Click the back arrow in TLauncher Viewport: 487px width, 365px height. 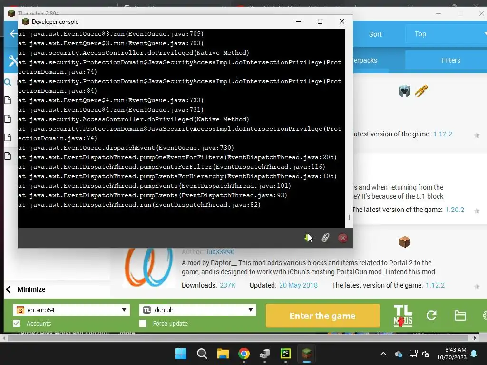pyautogui.click(x=13, y=34)
